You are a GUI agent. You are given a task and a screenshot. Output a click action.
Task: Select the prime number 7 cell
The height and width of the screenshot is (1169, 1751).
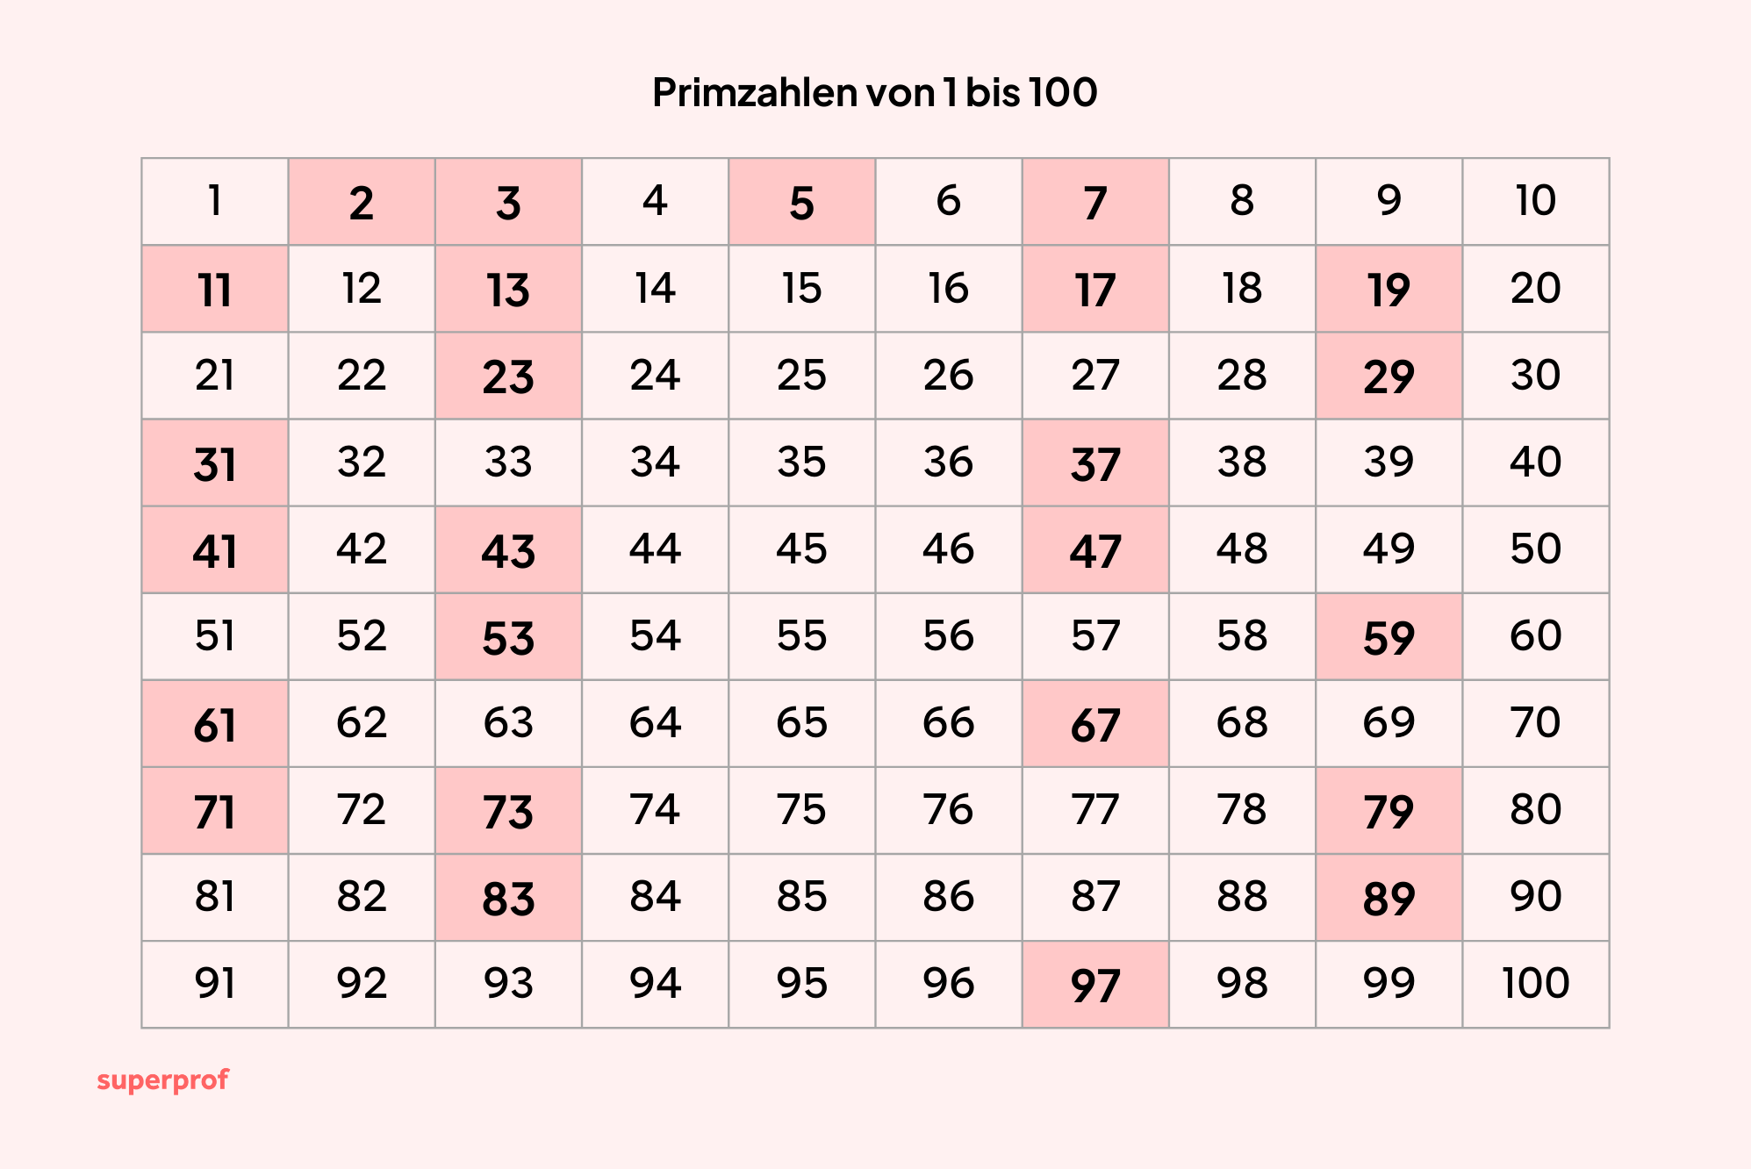(x=1095, y=202)
